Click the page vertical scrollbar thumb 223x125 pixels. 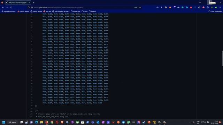tap(222, 58)
